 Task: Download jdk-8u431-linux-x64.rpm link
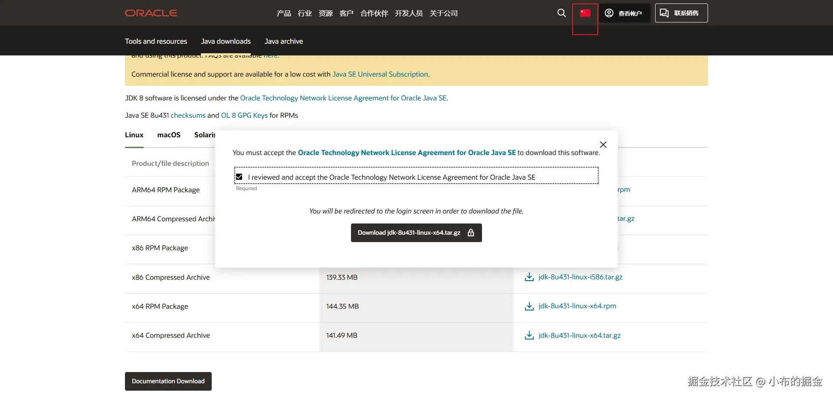[x=577, y=306]
